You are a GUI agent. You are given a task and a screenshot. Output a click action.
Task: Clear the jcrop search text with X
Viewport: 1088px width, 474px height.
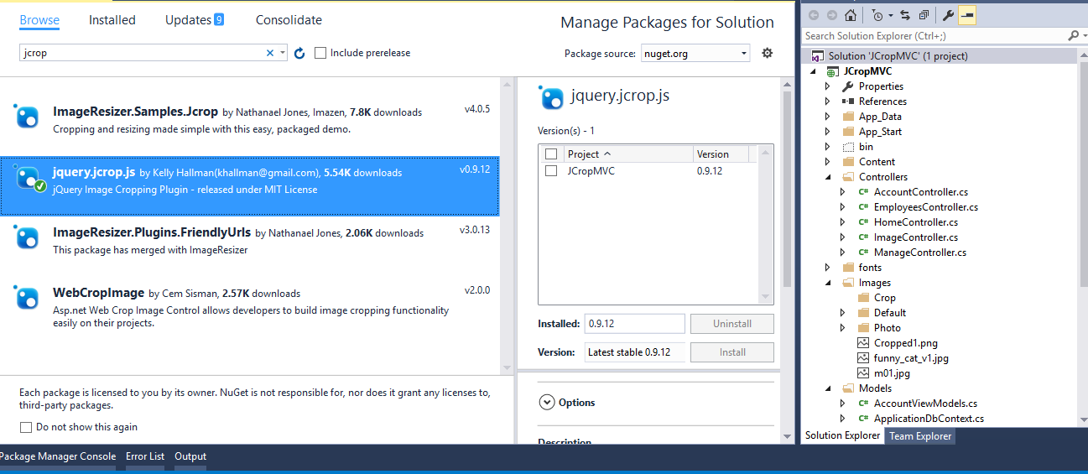point(270,53)
